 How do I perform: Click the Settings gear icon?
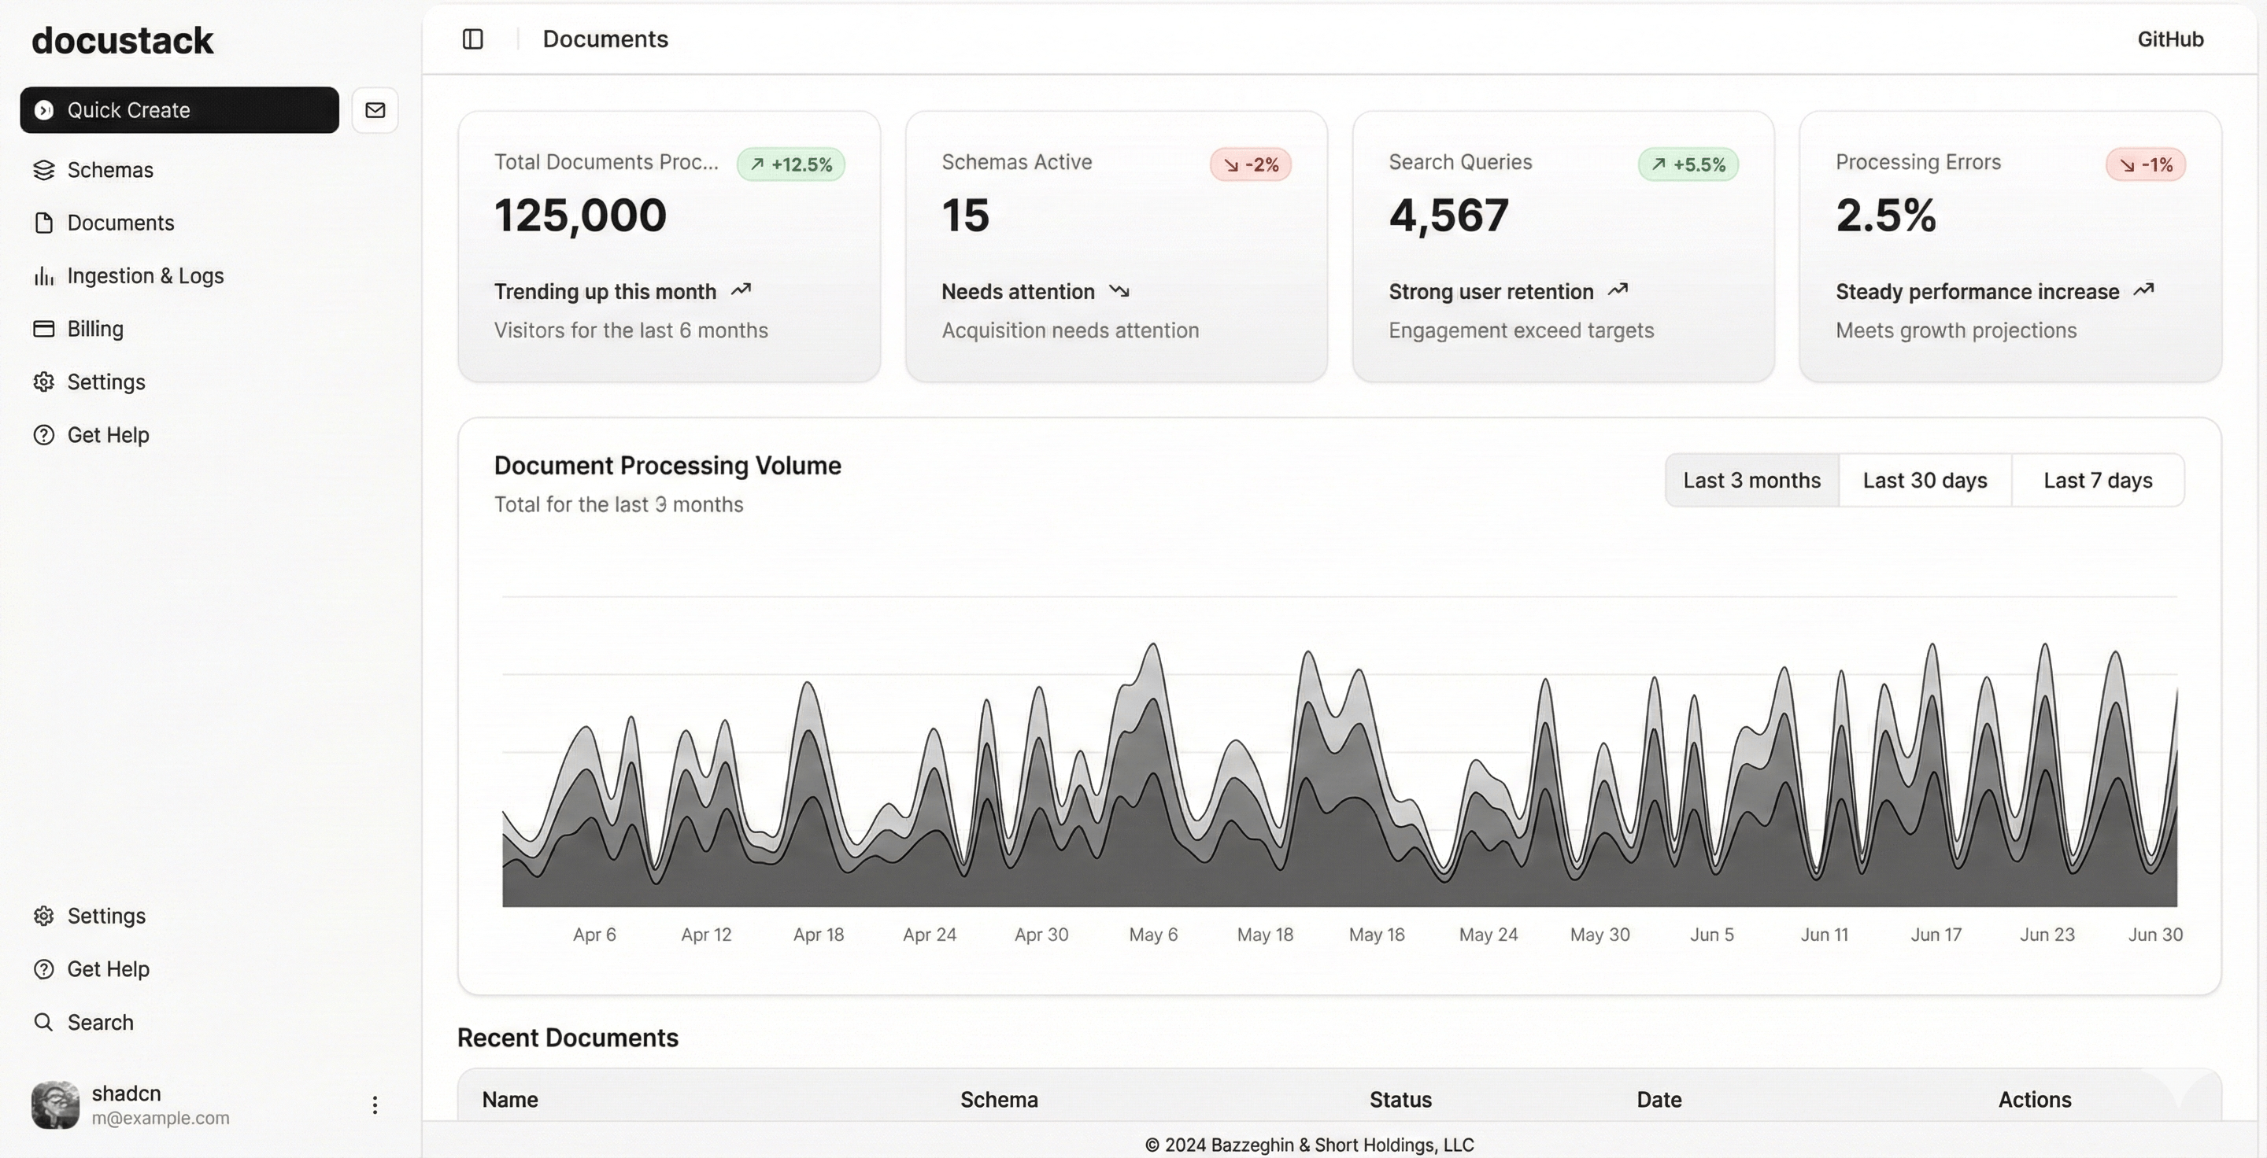44,382
